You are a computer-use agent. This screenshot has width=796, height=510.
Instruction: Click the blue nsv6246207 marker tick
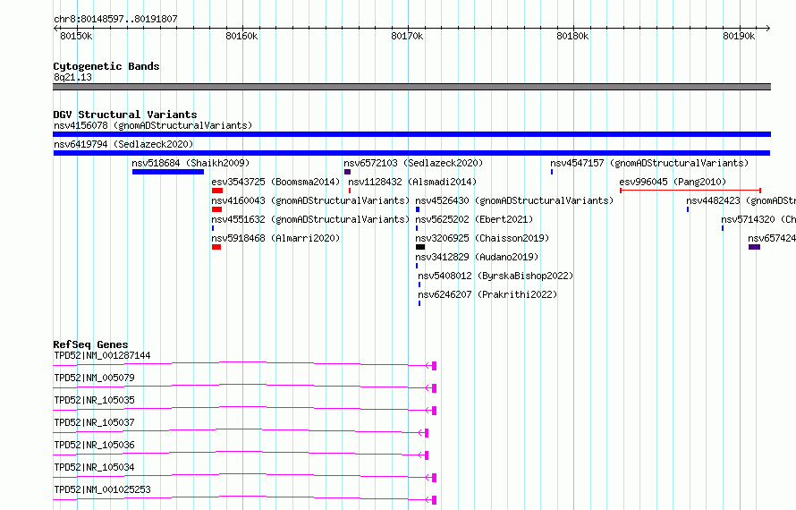[x=419, y=303]
